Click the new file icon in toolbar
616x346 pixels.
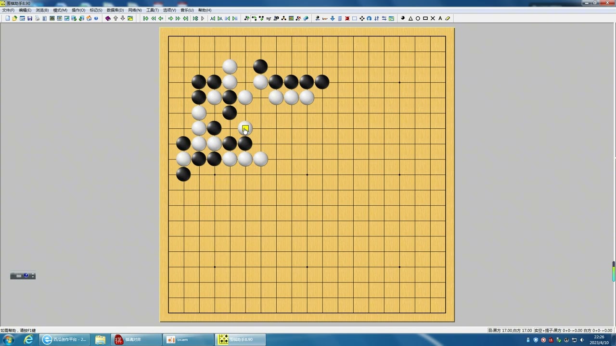tap(8, 18)
